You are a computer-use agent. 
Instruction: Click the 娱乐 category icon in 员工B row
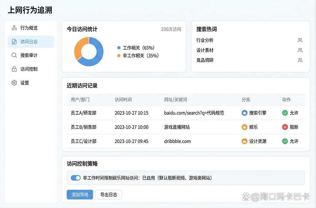pos(244,127)
